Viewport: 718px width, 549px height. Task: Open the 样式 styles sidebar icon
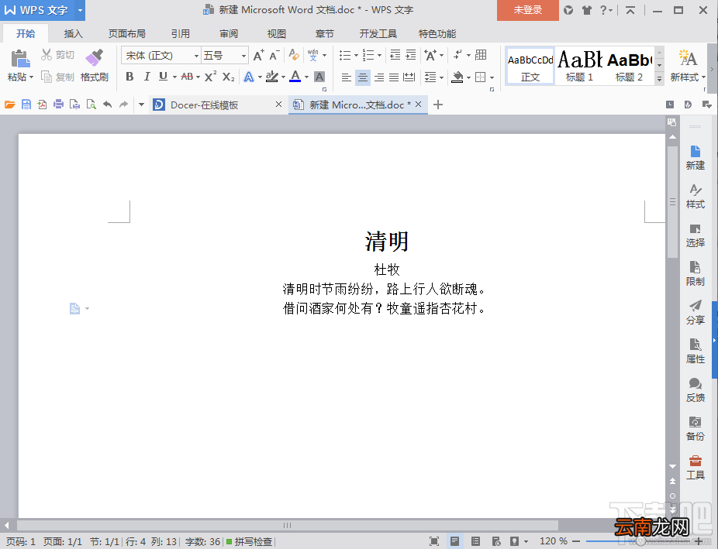695,197
